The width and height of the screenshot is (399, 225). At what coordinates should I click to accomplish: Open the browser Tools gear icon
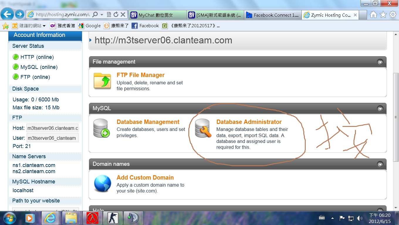tap(393, 15)
